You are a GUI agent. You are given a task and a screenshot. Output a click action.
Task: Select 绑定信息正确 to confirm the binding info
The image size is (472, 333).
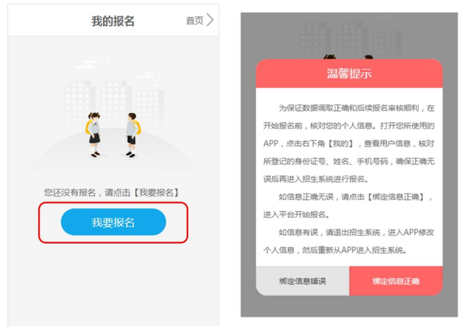tap(396, 281)
